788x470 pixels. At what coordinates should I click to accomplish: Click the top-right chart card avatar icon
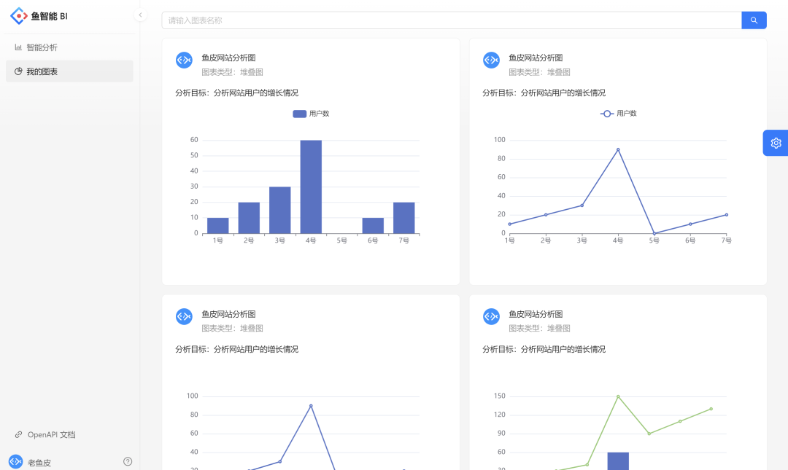pyautogui.click(x=491, y=60)
